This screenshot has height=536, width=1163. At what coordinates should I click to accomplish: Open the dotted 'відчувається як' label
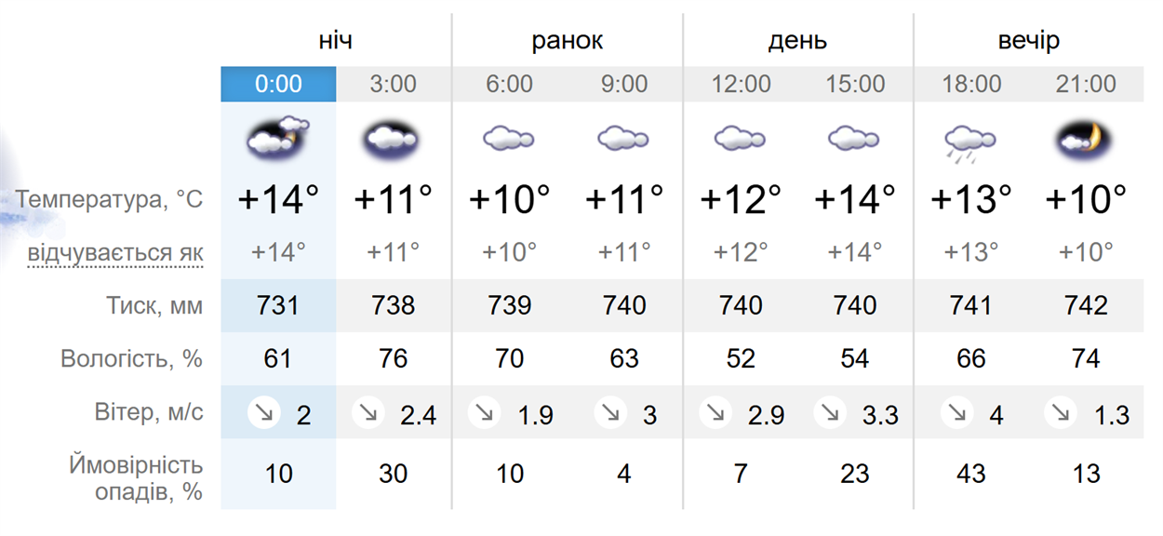point(115,253)
